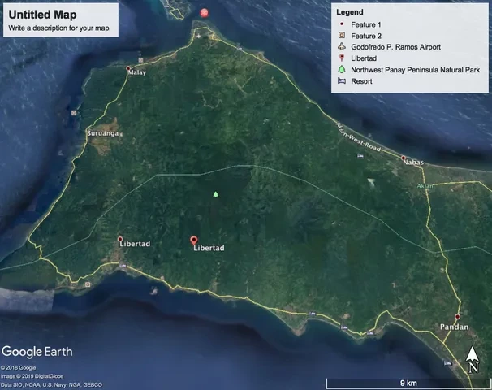Screen dimensions: 492x390
Task: Click the Feature 1 dot icon in the legend
Action: point(342,24)
